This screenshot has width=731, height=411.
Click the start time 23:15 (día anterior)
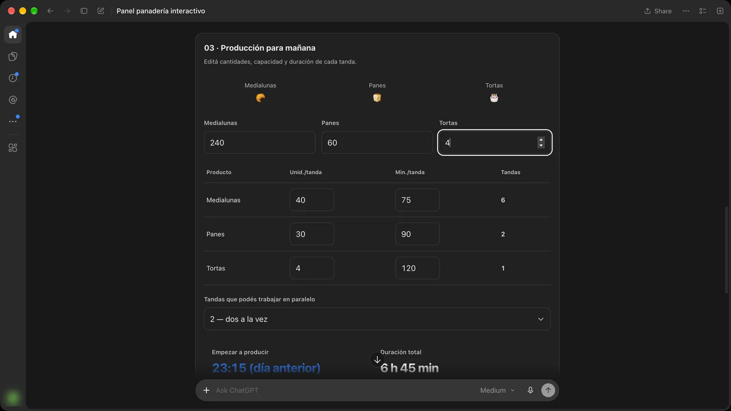(266, 368)
